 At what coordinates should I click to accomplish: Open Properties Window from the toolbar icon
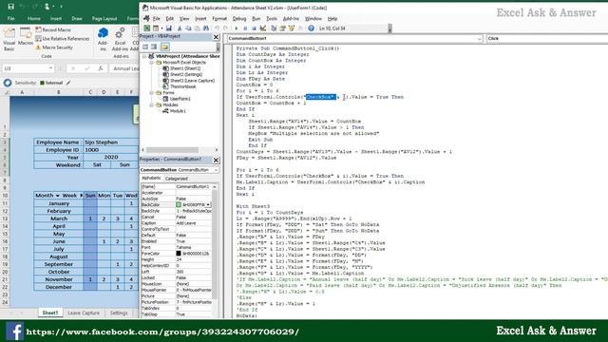click(283, 28)
